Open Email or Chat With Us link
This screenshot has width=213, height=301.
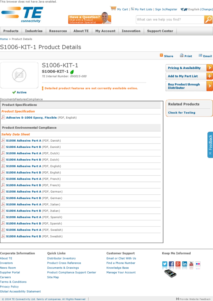pos(121,259)
